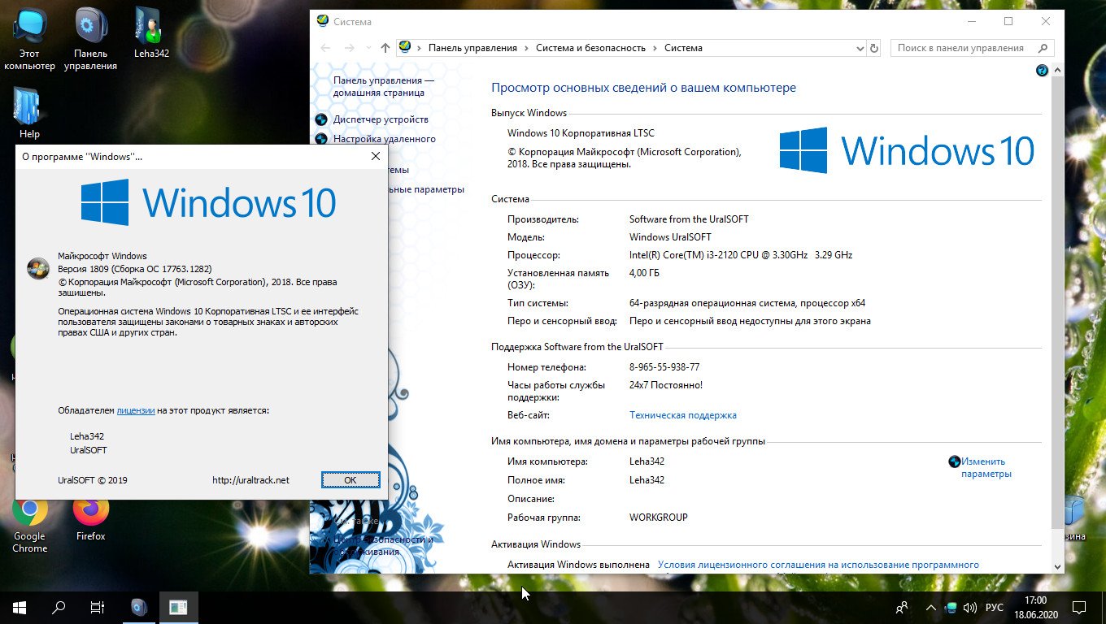Show hidden tray icons chevron
The image size is (1106, 624).
click(x=930, y=607)
